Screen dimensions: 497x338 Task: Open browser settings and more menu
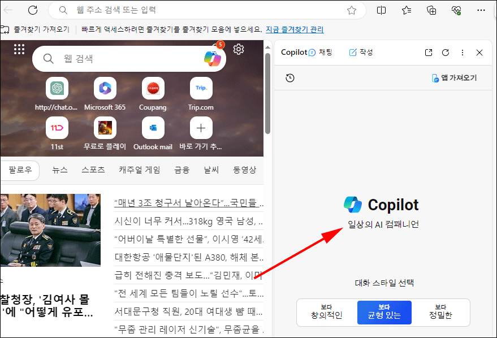[x=481, y=10]
